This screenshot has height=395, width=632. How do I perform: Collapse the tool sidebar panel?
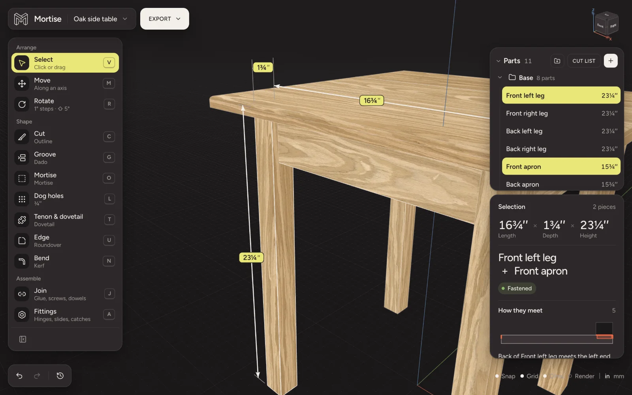(23, 339)
